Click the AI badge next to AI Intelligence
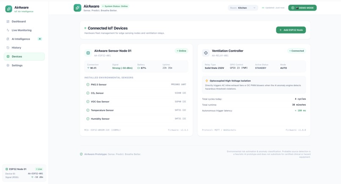The width and height of the screenshot is (341, 184). click(40, 39)
